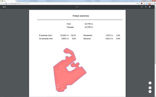Zoom out of the PDF

[x=150, y=91]
